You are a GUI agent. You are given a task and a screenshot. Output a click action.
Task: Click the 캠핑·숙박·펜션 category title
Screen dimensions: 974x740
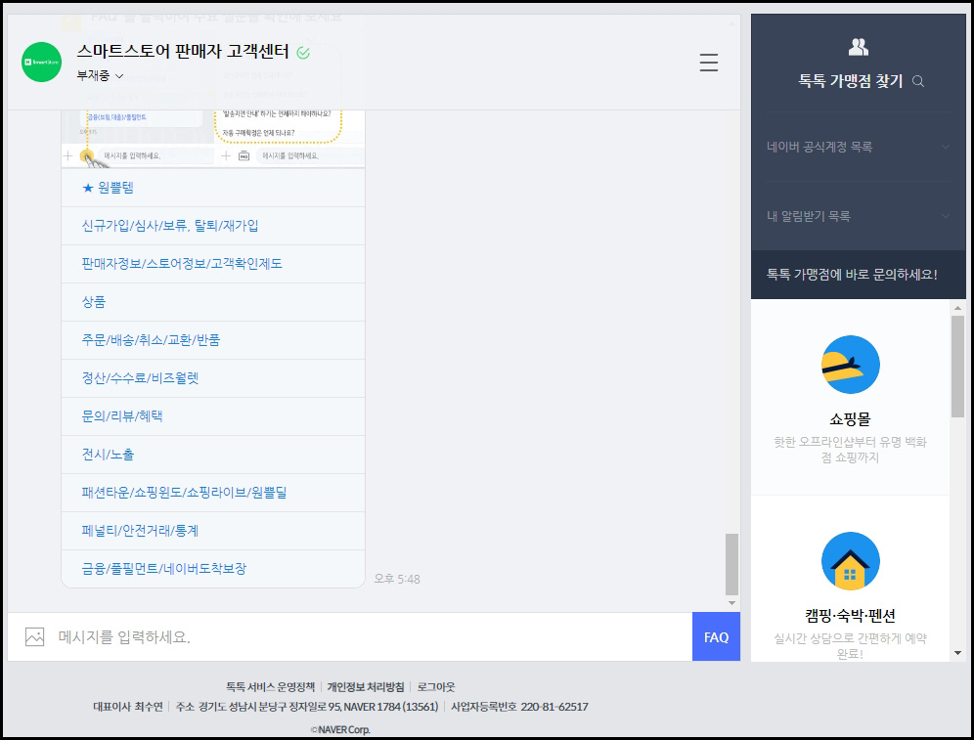pos(851,615)
